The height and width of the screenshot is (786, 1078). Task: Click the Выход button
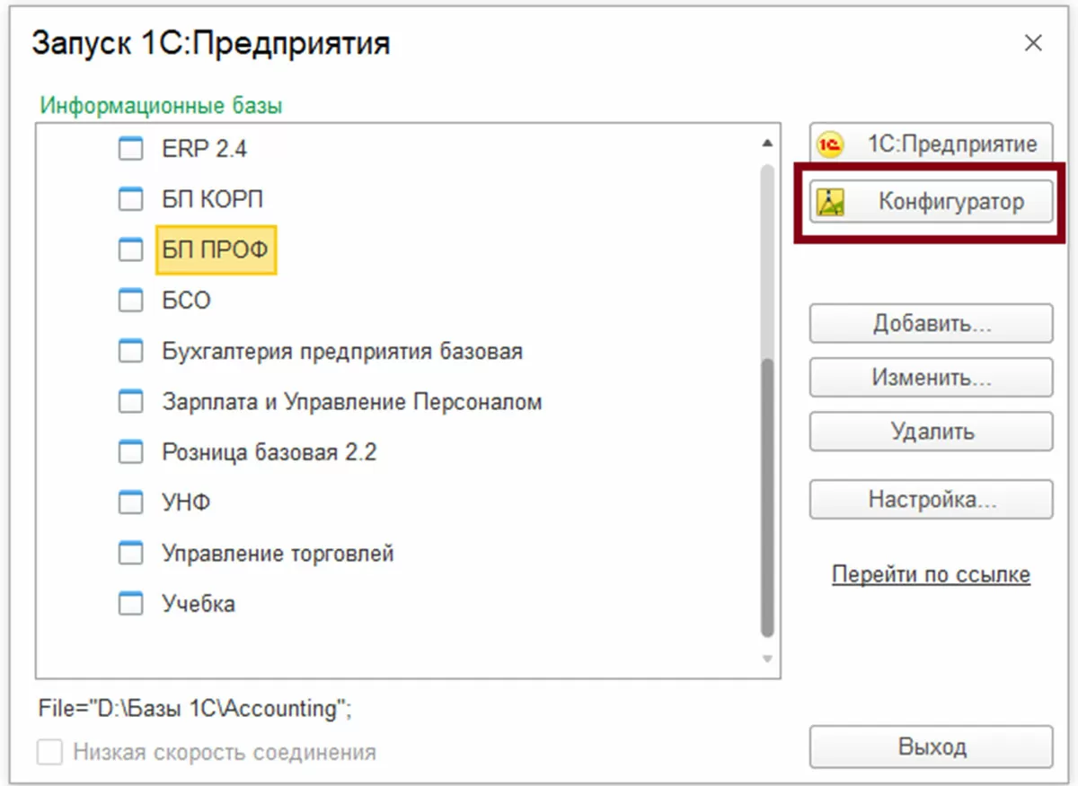pyautogui.click(x=931, y=747)
